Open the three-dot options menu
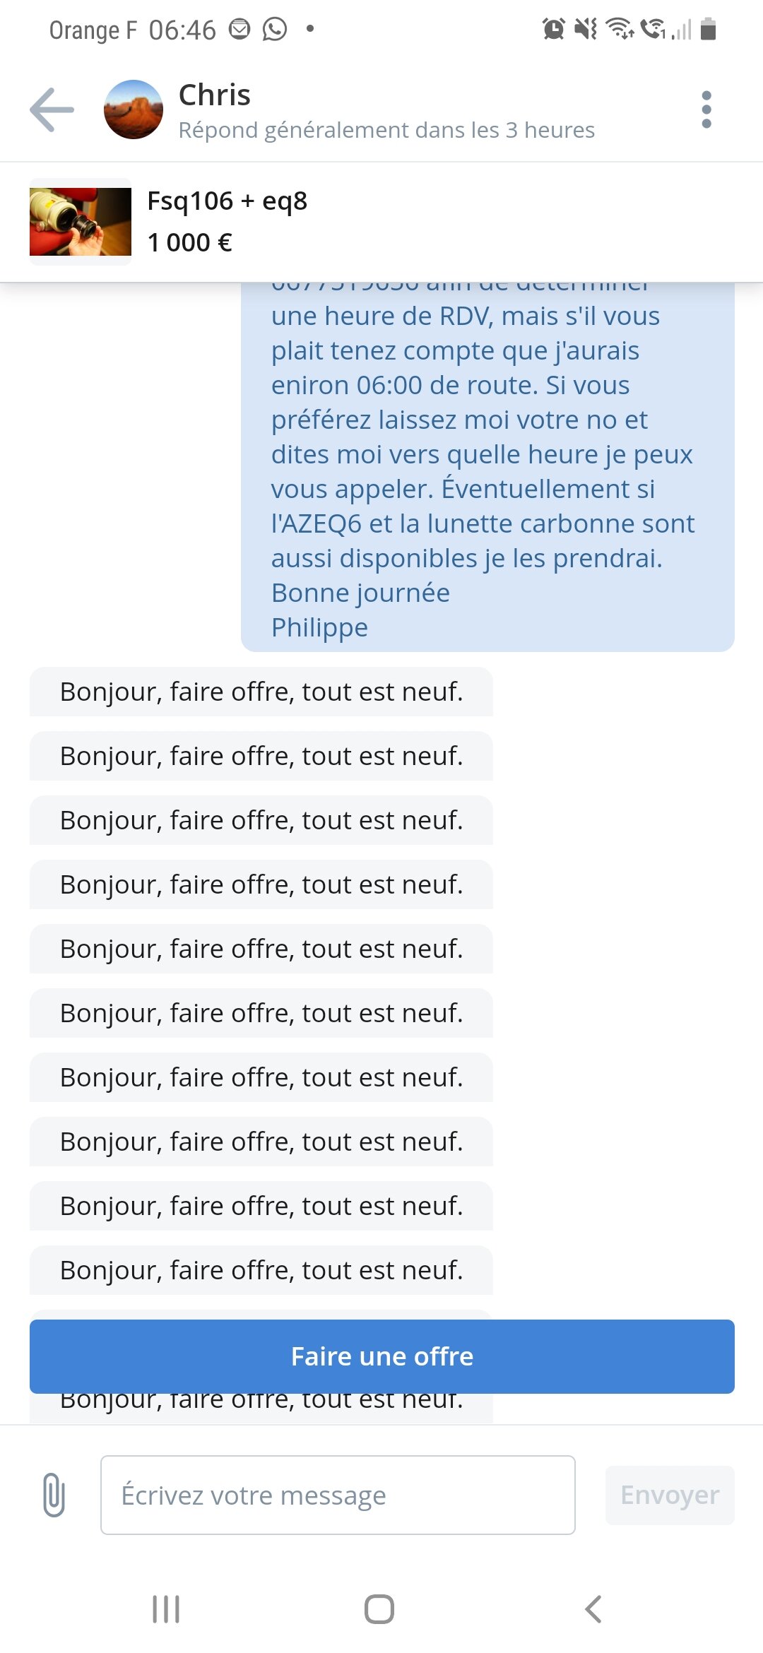Viewport: 763px width, 1653px height. pyautogui.click(x=706, y=109)
